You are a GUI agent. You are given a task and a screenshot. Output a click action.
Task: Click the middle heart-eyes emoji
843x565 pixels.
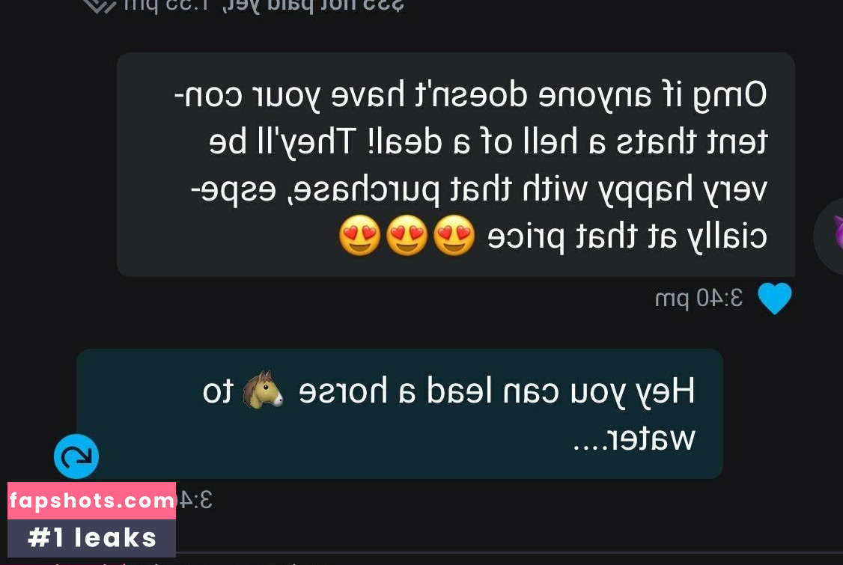point(407,236)
